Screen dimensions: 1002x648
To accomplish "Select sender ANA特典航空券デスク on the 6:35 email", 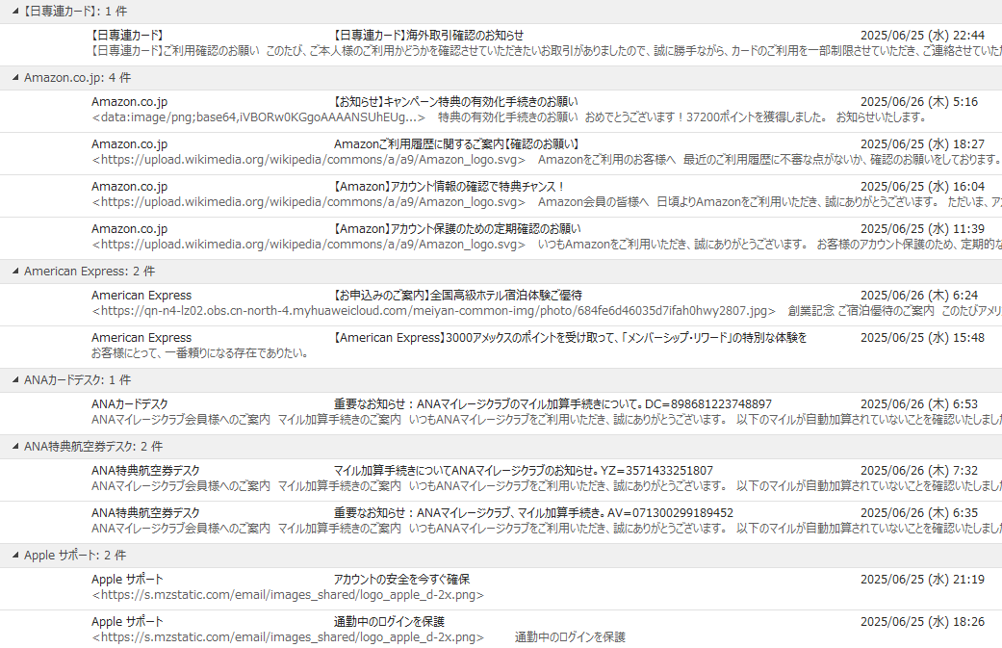I will pyautogui.click(x=145, y=512).
